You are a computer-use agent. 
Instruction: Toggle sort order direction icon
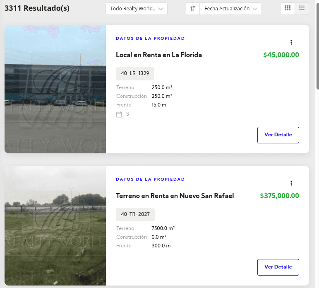pos(193,9)
